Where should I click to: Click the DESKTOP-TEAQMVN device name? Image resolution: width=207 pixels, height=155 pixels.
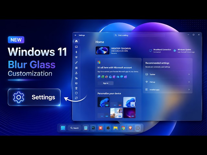point(121,48)
